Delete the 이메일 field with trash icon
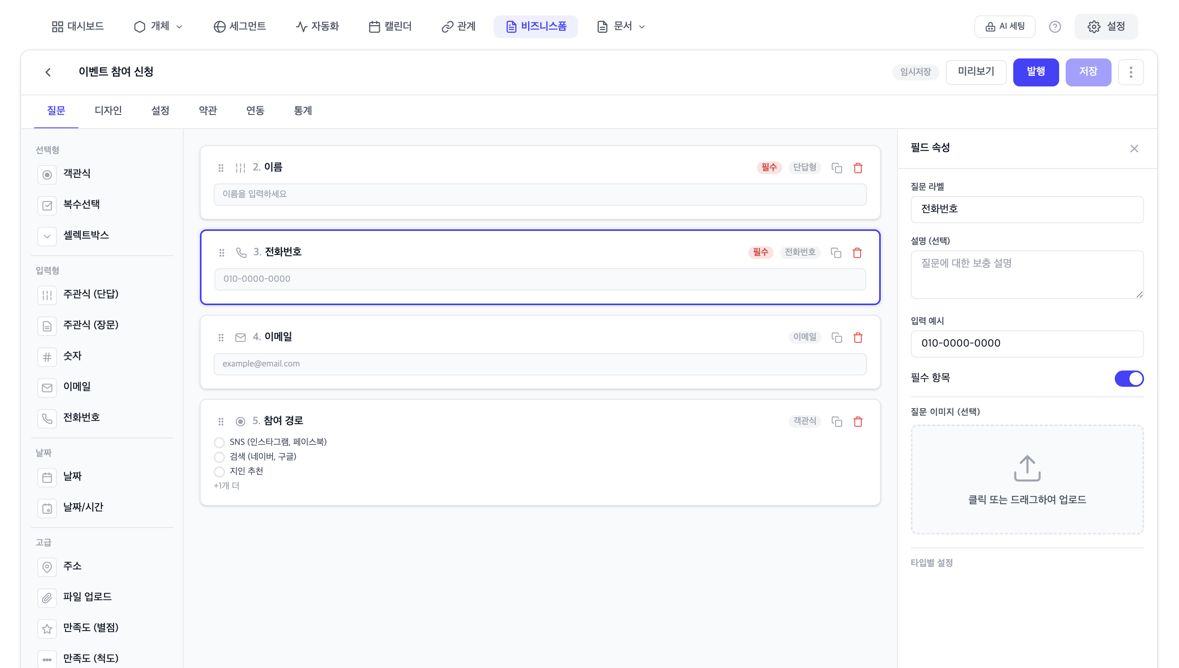1179x668 pixels. click(858, 338)
